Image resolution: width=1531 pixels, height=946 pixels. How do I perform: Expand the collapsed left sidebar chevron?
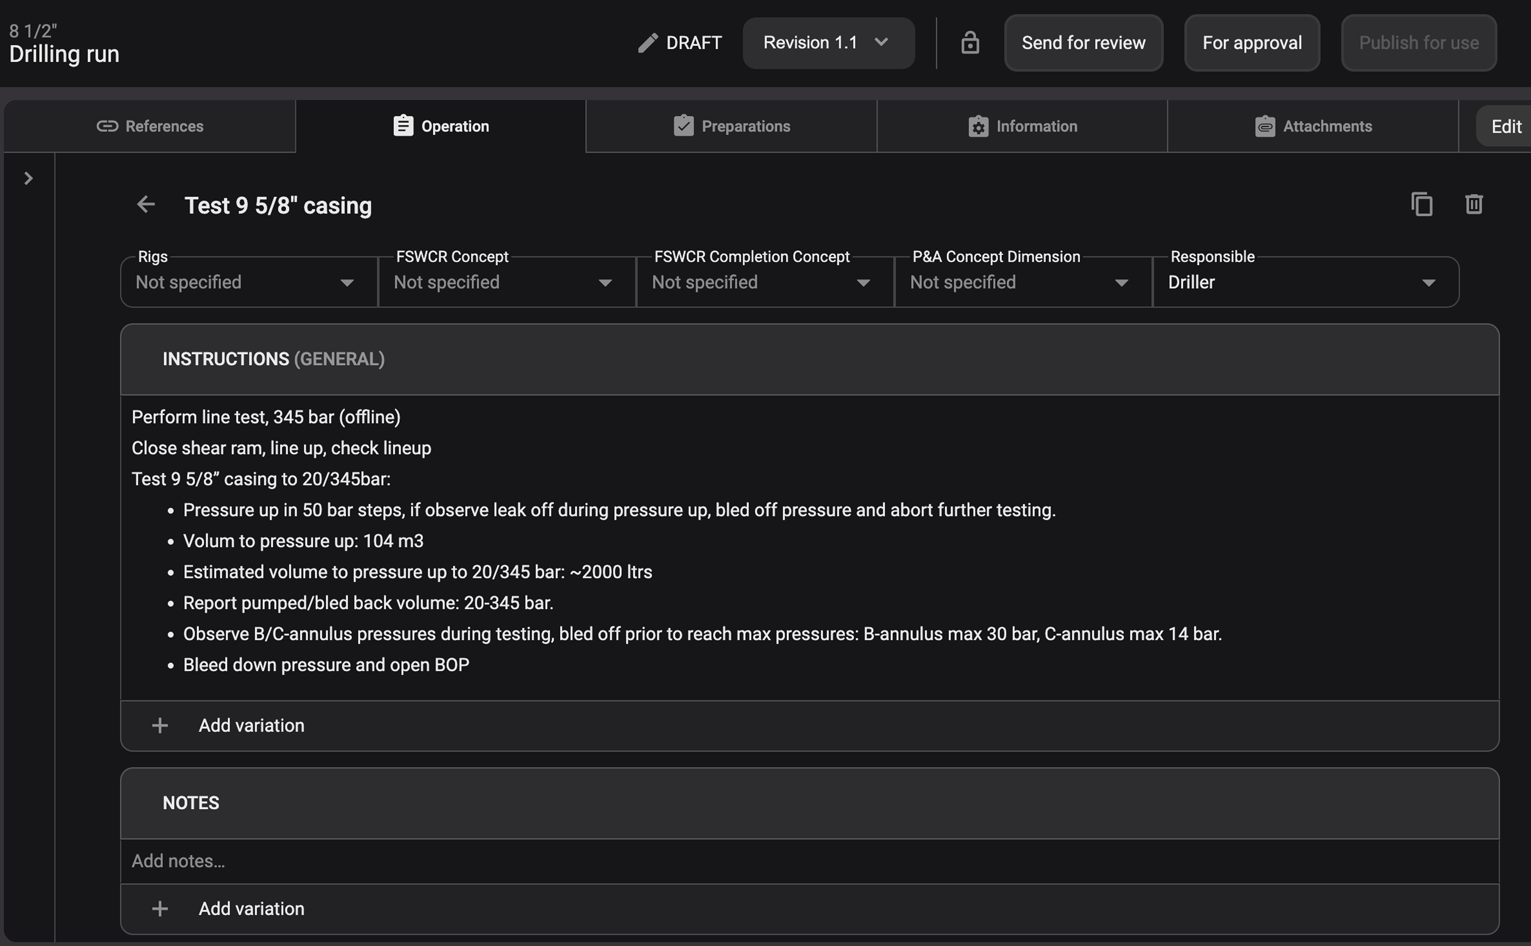click(28, 179)
